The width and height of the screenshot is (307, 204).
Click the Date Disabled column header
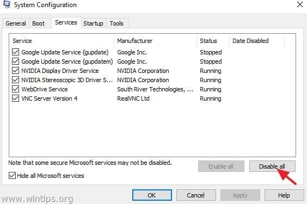(x=257, y=41)
